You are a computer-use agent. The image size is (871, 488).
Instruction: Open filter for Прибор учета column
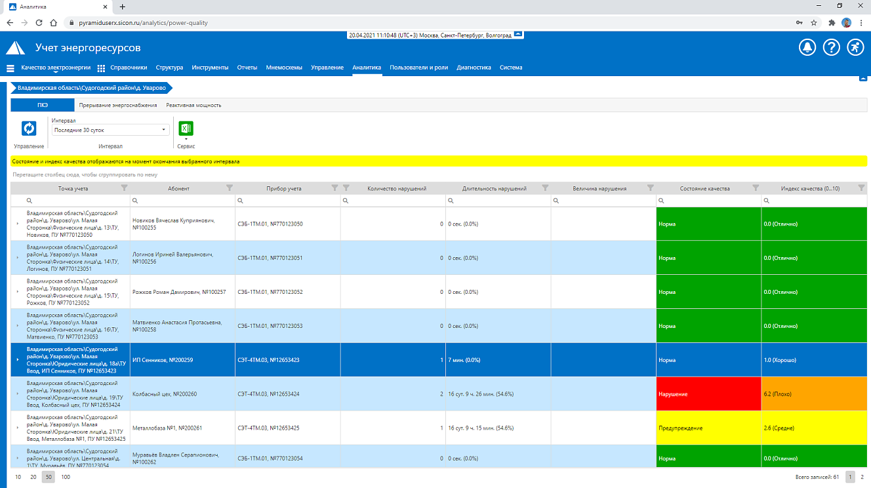coord(335,188)
